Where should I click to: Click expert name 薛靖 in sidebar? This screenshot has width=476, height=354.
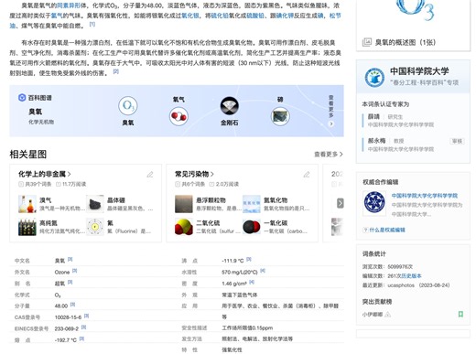coord(373,116)
